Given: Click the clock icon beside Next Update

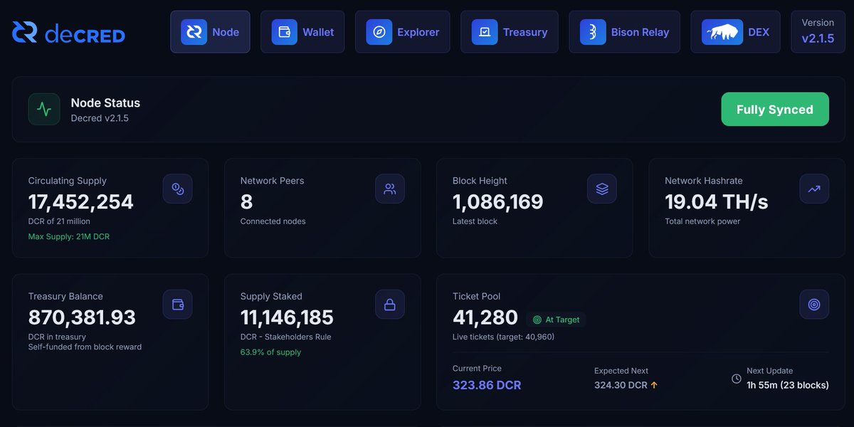Looking at the screenshot, I should (x=737, y=379).
